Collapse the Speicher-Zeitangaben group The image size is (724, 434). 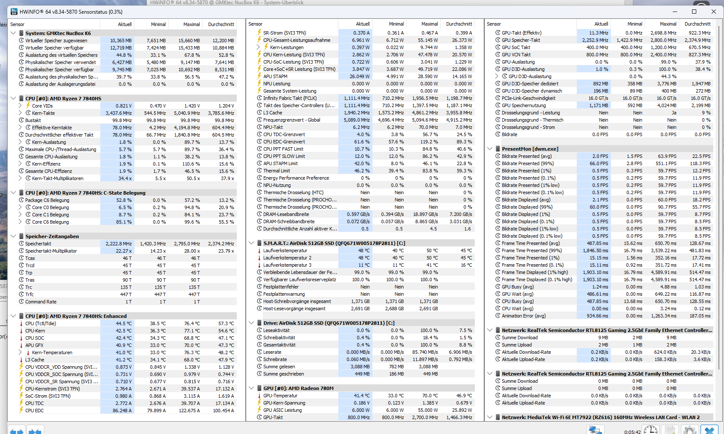coord(13,236)
